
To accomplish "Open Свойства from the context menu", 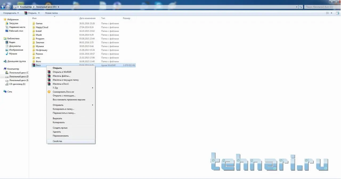I will coord(71,141).
